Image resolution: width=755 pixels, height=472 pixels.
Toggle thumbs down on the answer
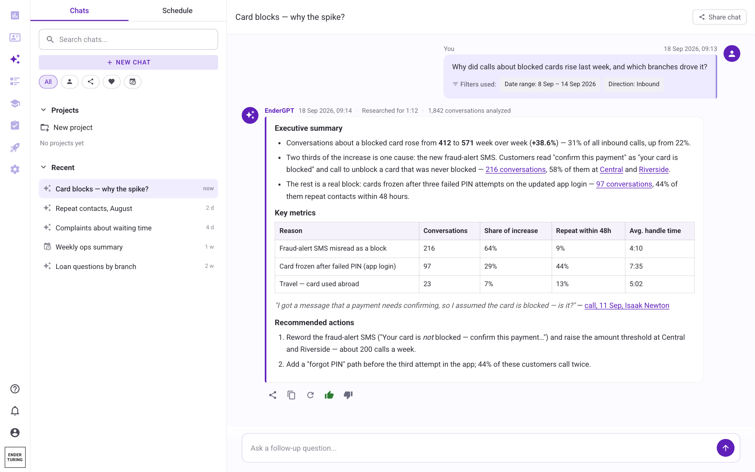tap(348, 395)
